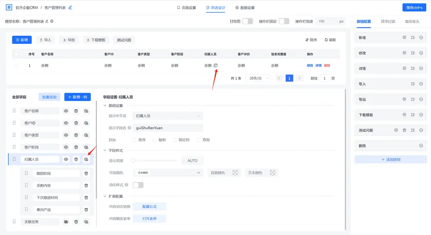Hide the 客户名称 column with eye icon
The image size is (431, 235).
tap(66, 111)
